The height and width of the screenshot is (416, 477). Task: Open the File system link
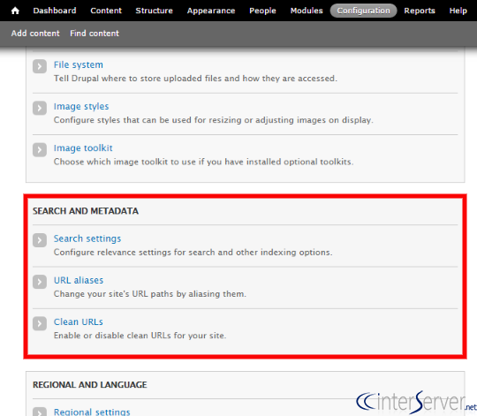79,64
